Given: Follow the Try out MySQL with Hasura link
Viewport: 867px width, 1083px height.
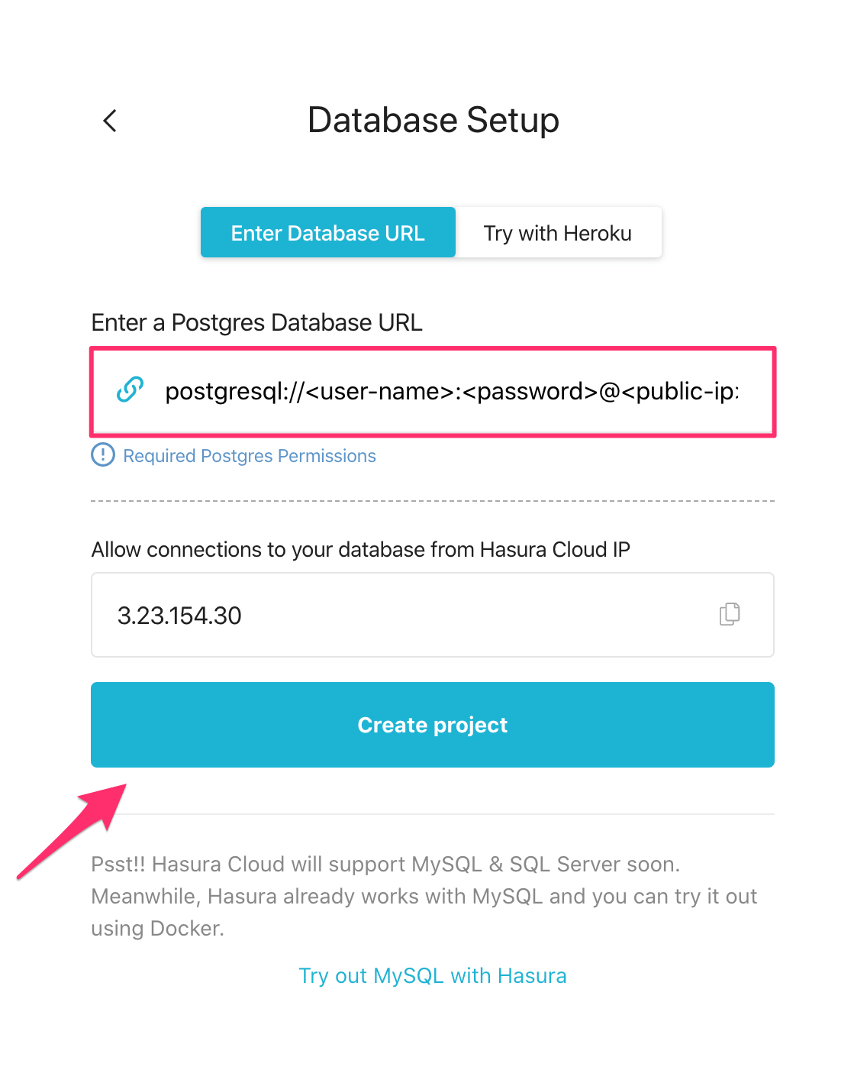Looking at the screenshot, I should click(433, 976).
